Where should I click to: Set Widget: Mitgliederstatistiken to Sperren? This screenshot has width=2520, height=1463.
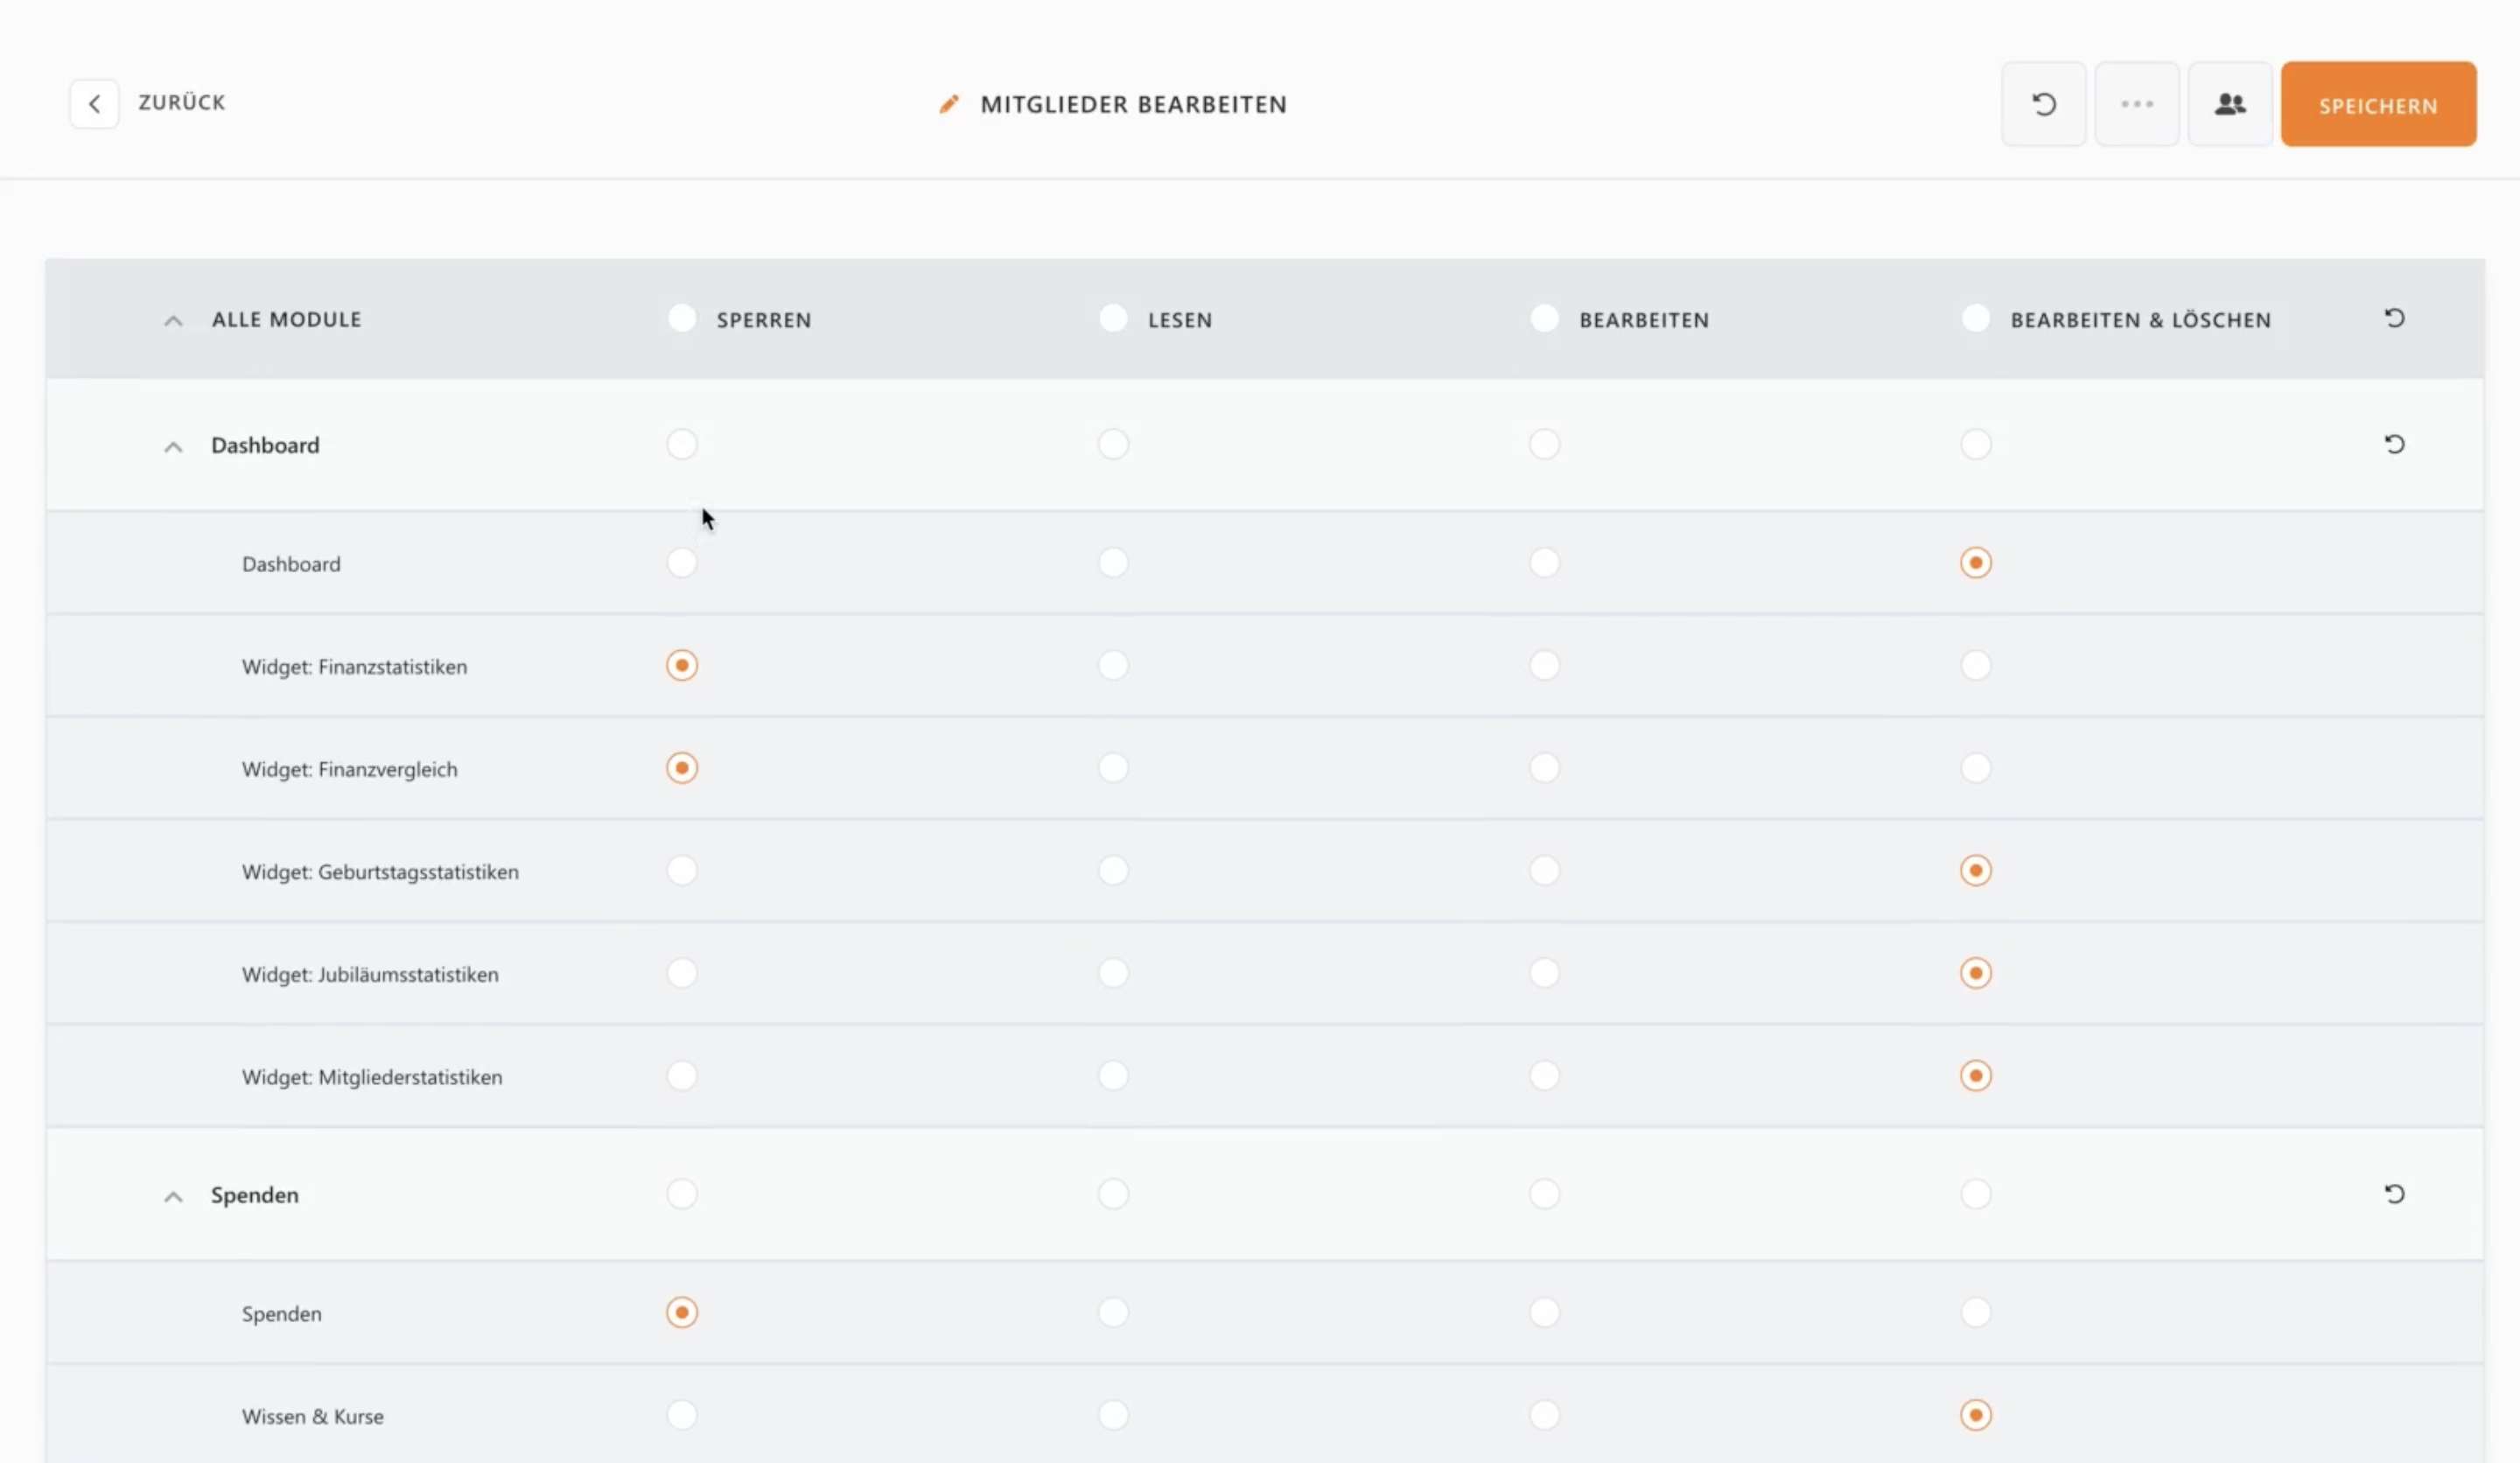682,1076
